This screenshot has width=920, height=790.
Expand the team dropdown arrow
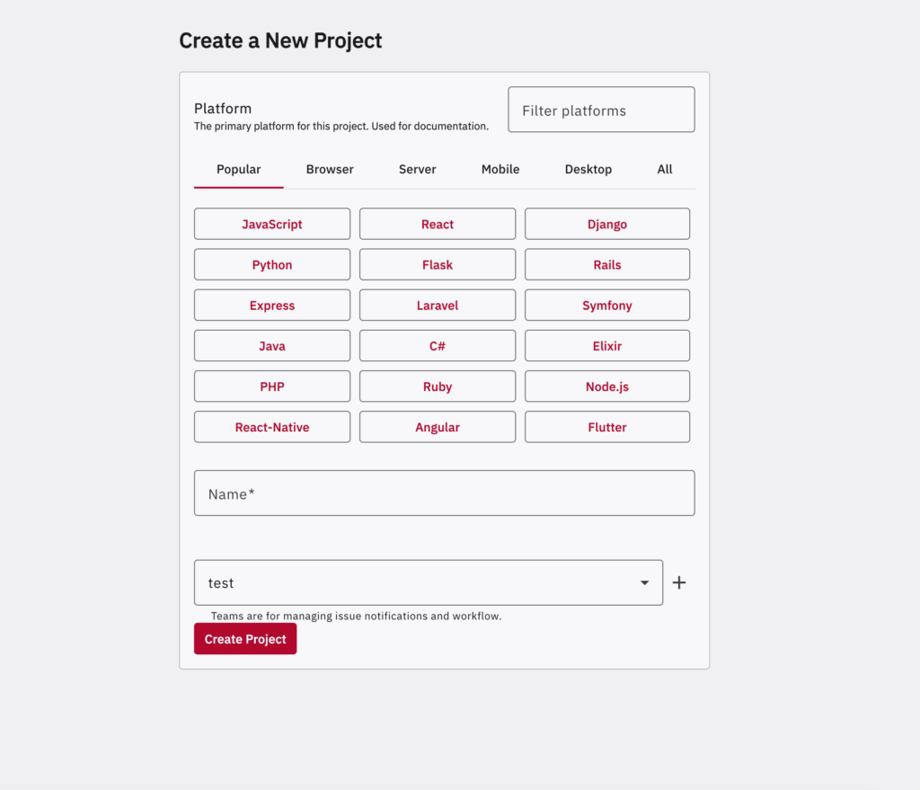point(644,583)
